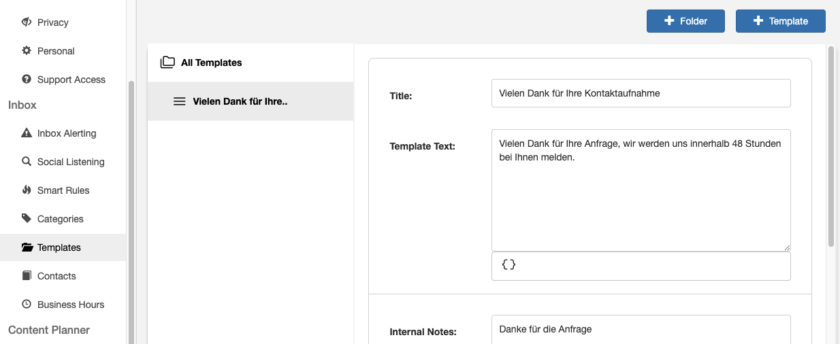Create a new Template
The width and height of the screenshot is (840, 344).
[781, 21]
